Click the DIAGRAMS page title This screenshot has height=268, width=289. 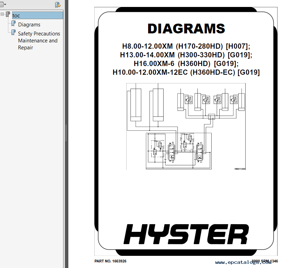186,29
